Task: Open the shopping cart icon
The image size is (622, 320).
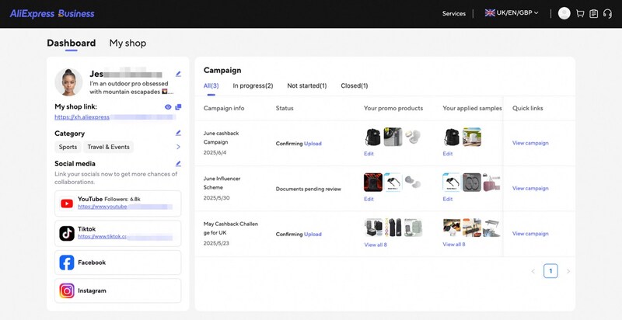Action: point(580,13)
